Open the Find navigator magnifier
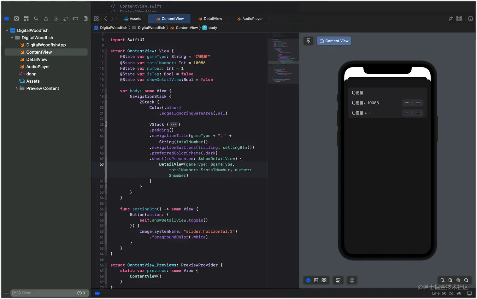Image resolution: width=477 pixels, height=299 pixels. coord(36,19)
